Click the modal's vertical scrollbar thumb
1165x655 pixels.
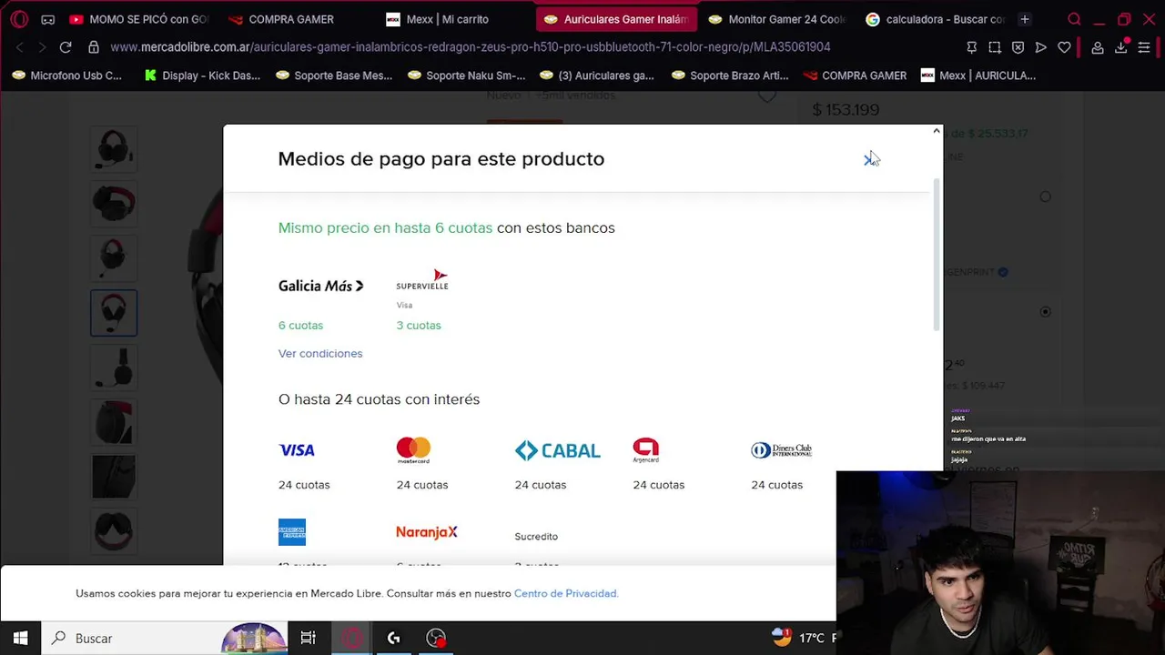coord(937,255)
